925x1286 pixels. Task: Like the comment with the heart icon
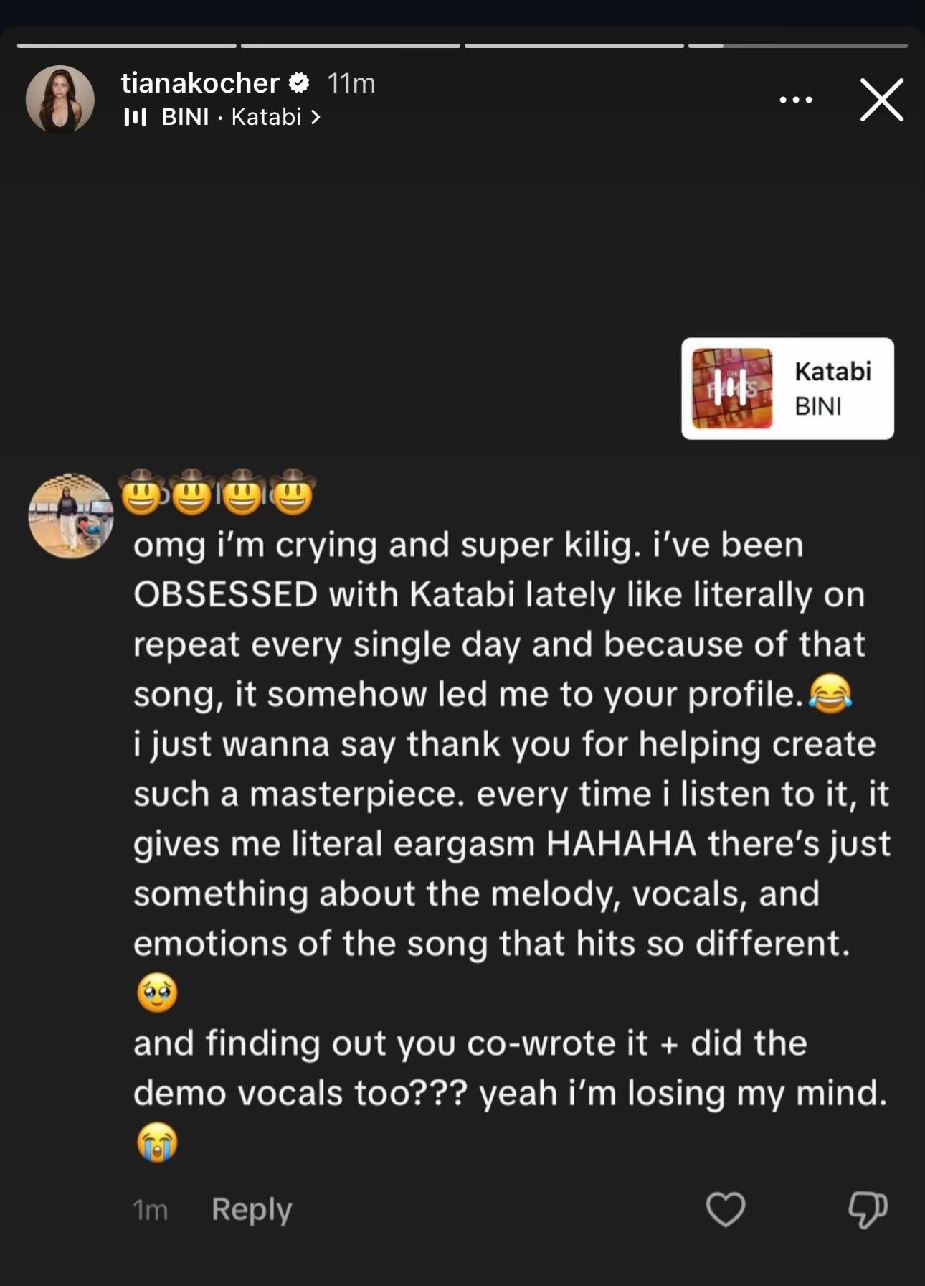(726, 1208)
